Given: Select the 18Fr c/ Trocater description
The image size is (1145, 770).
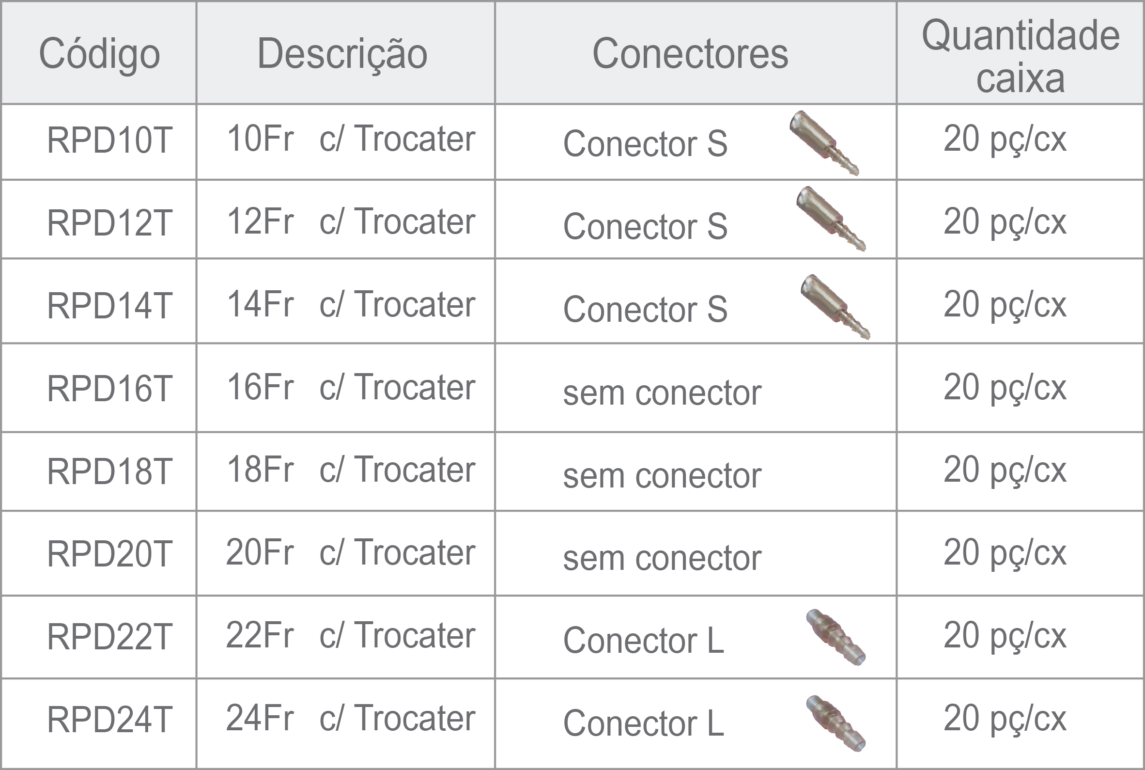Looking at the screenshot, I should tap(351, 470).
